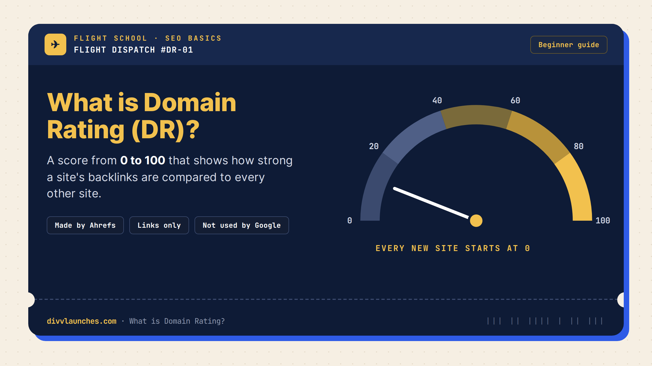
Task: Click the gauge needle's yellow pivot knob
Action: point(476,220)
